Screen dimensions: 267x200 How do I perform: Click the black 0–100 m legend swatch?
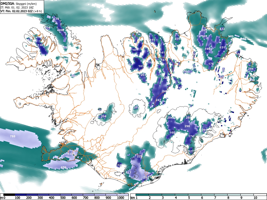(9, 195)
